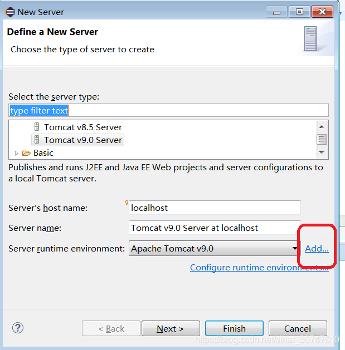Screen dimensions: 345x350
Task: Expand the Basic folder tree node
Action: click(x=16, y=153)
